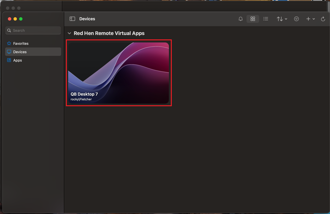Select Favorites in the sidebar
The width and height of the screenshot is (330, 214).
(x=21, y=43)
